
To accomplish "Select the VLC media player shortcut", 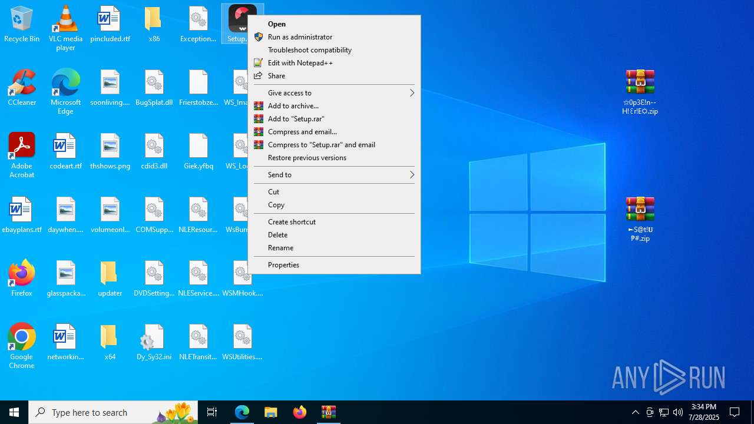I will point(65,28).
